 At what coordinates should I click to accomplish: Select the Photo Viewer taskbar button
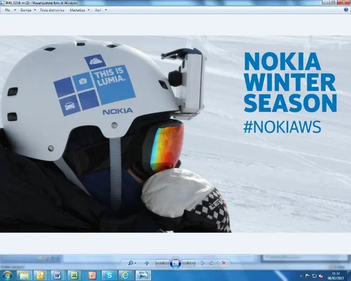click(x=143, y=276)
